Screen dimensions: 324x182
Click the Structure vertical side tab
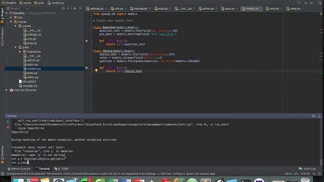pos(2,37)
